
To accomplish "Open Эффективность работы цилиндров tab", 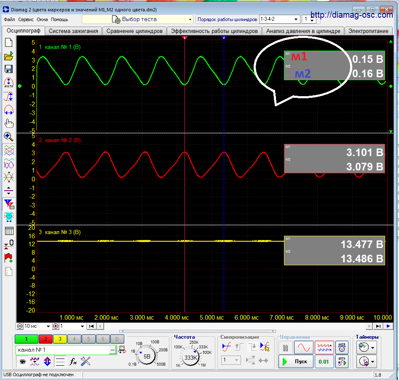I will [x=214, y=31].
